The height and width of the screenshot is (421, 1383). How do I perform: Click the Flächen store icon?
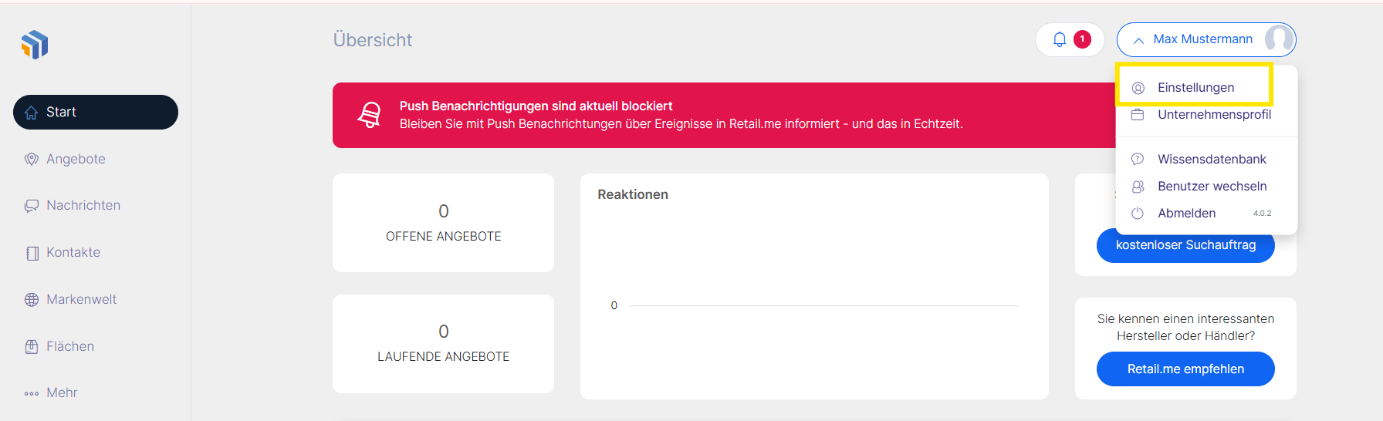pyautogui.click(x=32, y=347)
